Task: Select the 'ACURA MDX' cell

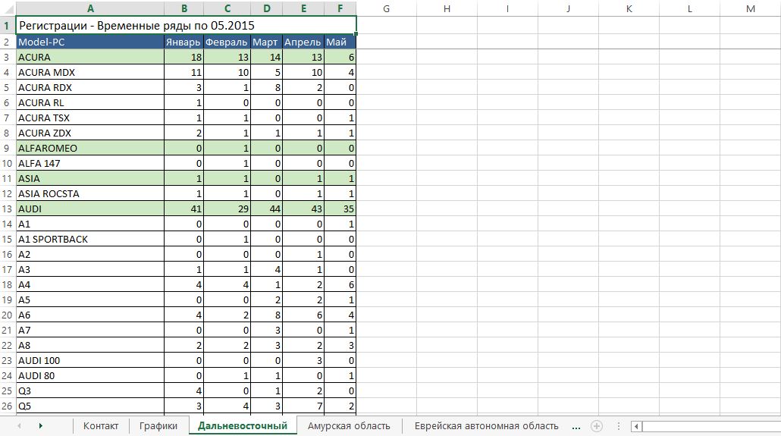Action: pyautogui.click(x=90, y=72)
